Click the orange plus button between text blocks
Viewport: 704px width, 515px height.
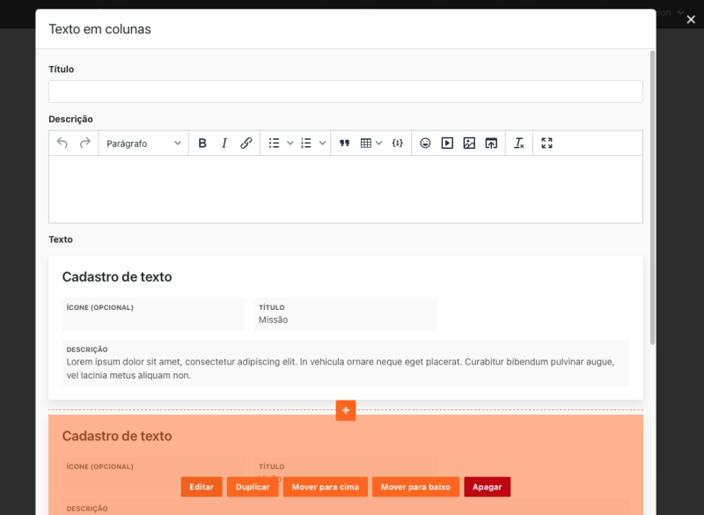click(x=346, y=410)
